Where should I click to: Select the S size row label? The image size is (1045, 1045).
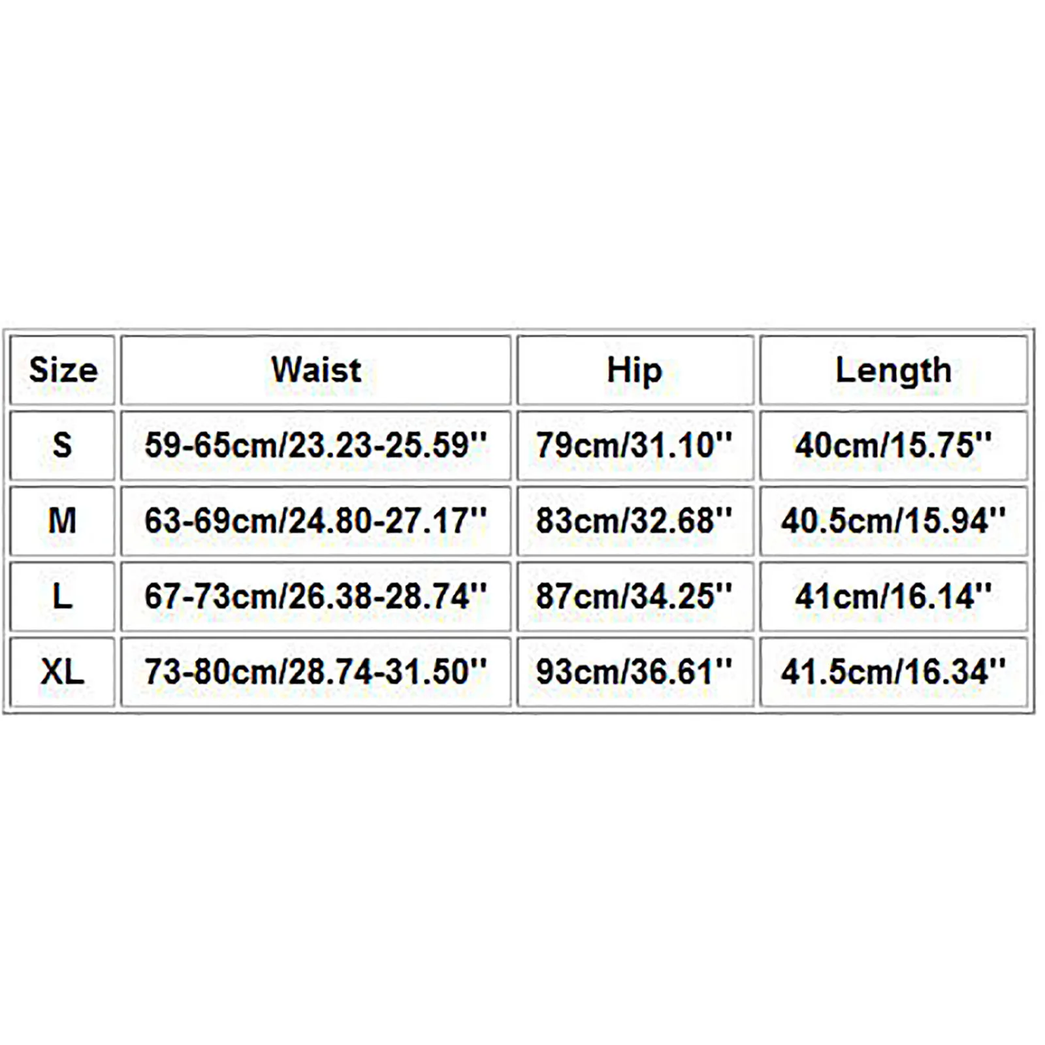(63, 445)
